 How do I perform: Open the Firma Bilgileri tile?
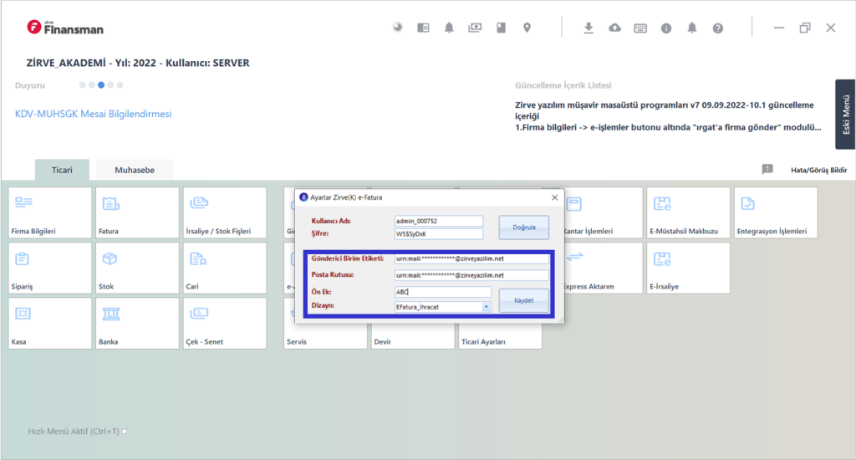pyautogui.click(x=50, y=212)
